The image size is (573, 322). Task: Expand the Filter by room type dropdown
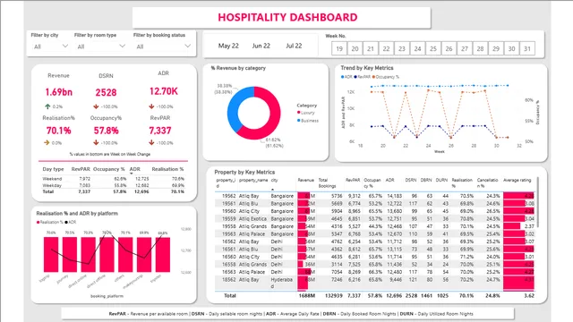(x=100, y=47)
